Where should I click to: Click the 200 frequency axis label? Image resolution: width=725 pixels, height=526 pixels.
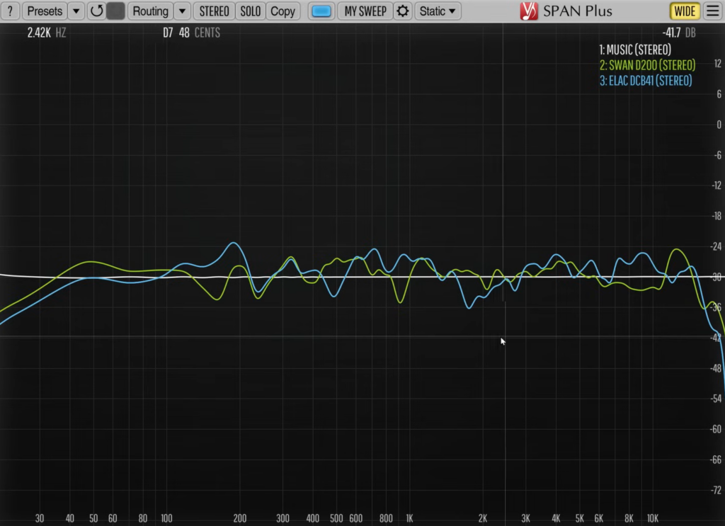coord(239,519)
